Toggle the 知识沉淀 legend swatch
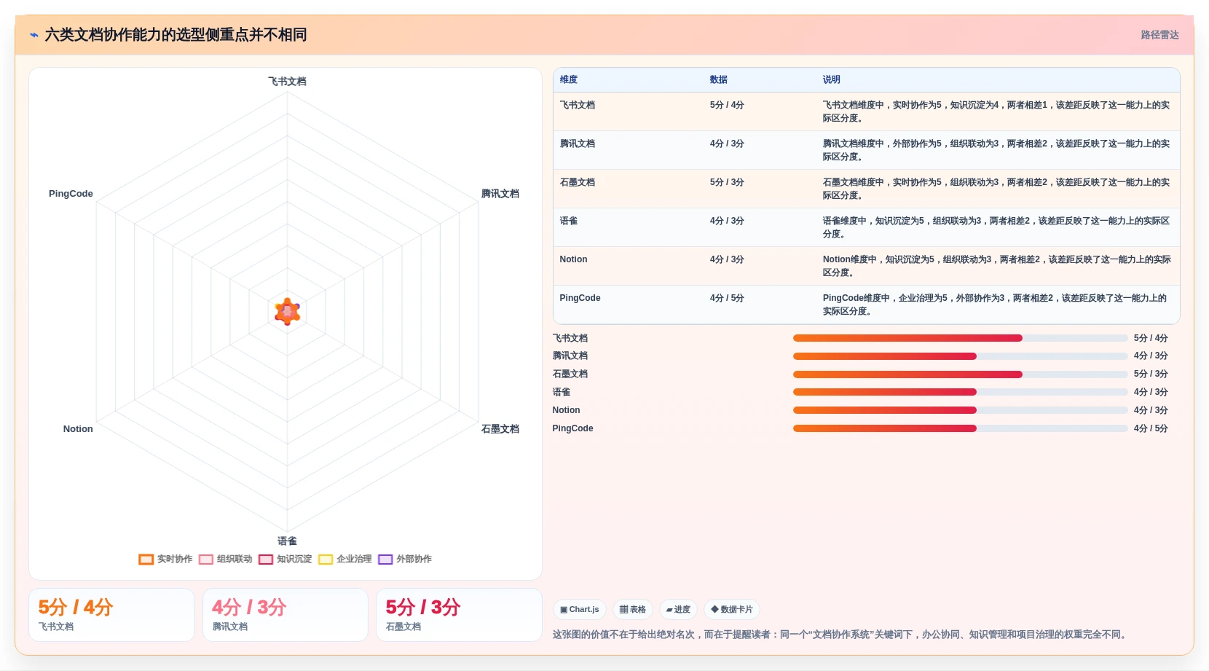This screenshot has width=1209, height=671. pos(266,560)
